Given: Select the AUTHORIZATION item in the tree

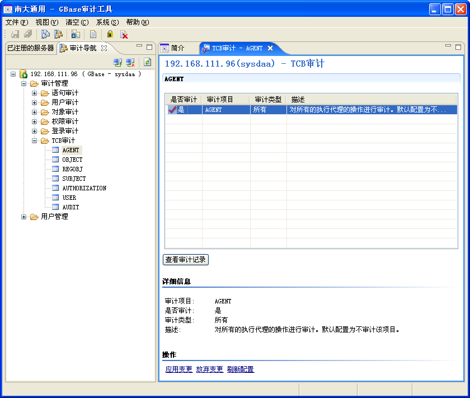Looking at the screenshot, I should click(x=84, y=188).
